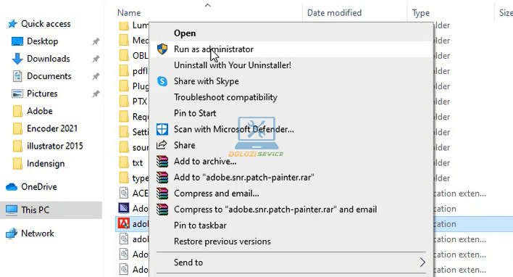Screen dimensions: 513x277
Task: Click pin icon next to Desktop
Action: [x=96, y=41]
